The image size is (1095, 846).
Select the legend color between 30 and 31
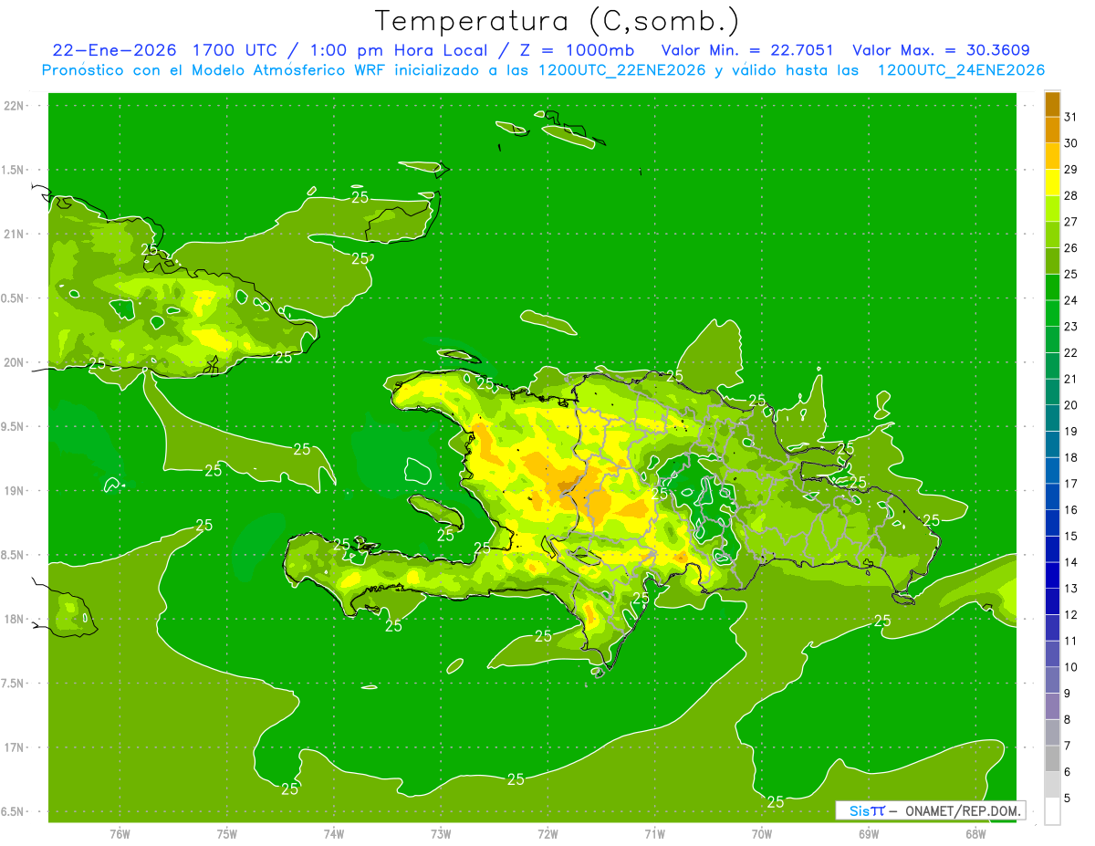(x=1052, y=131)
